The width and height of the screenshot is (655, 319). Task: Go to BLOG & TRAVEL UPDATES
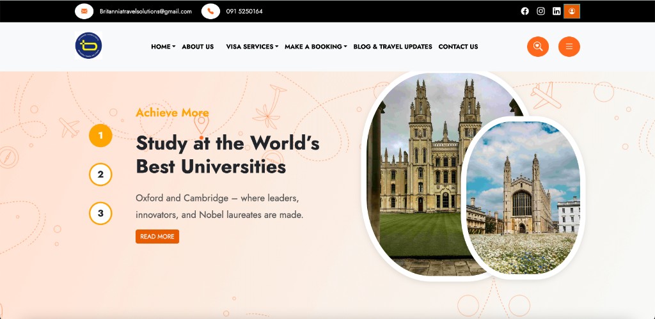[393, 47]
